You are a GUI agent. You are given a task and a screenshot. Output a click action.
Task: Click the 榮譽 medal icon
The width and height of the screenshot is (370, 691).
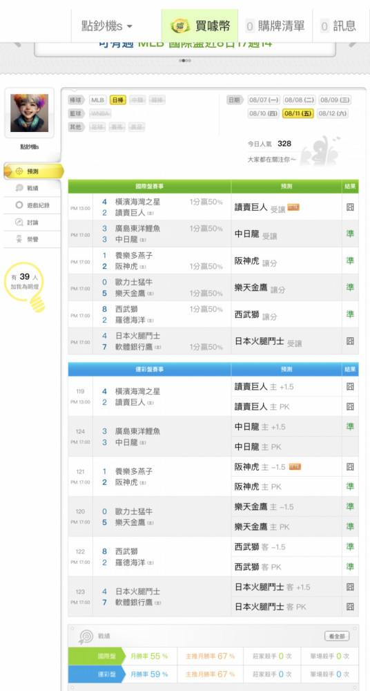click(19, 239)
